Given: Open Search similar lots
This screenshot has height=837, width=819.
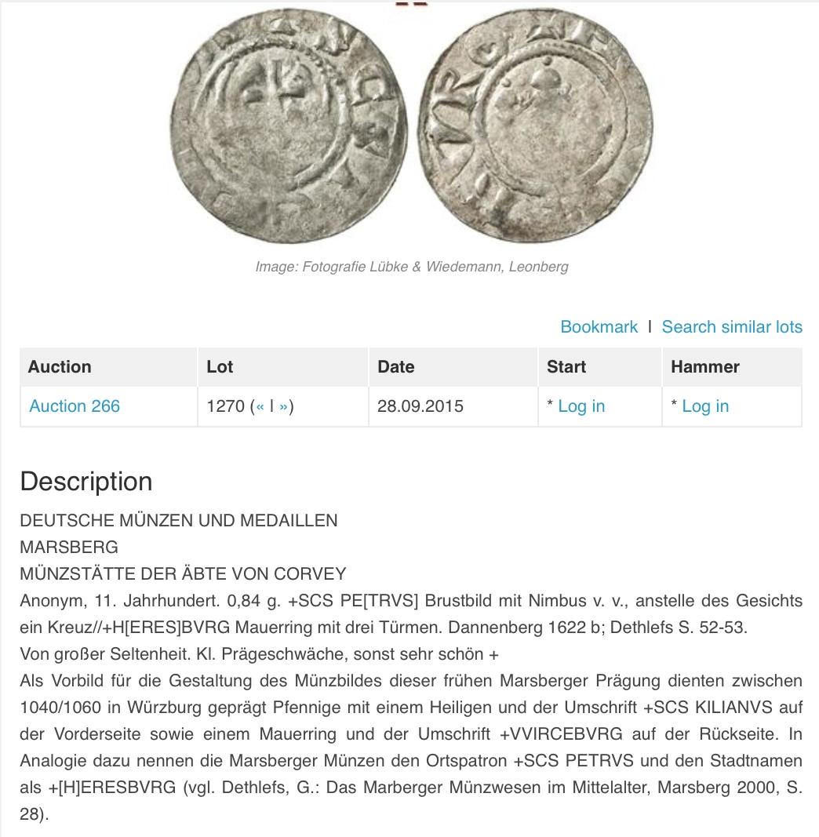Looking at the screenshot, I should [x=732, y=326].
